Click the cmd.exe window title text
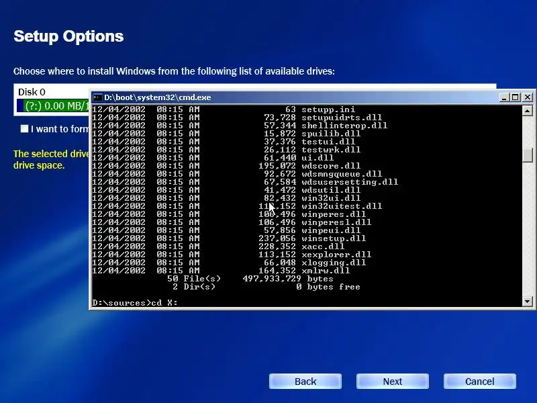The image size is (537, 403). [158, 97]
